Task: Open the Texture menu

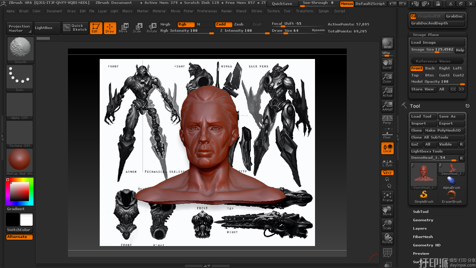Action: [x=273, y=11]
